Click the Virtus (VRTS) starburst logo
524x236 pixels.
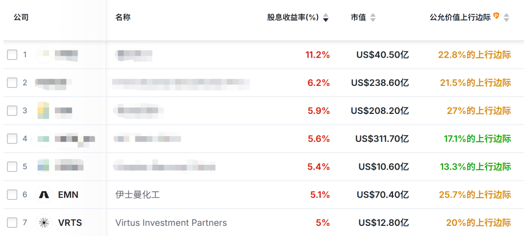(x=44, y=223)
